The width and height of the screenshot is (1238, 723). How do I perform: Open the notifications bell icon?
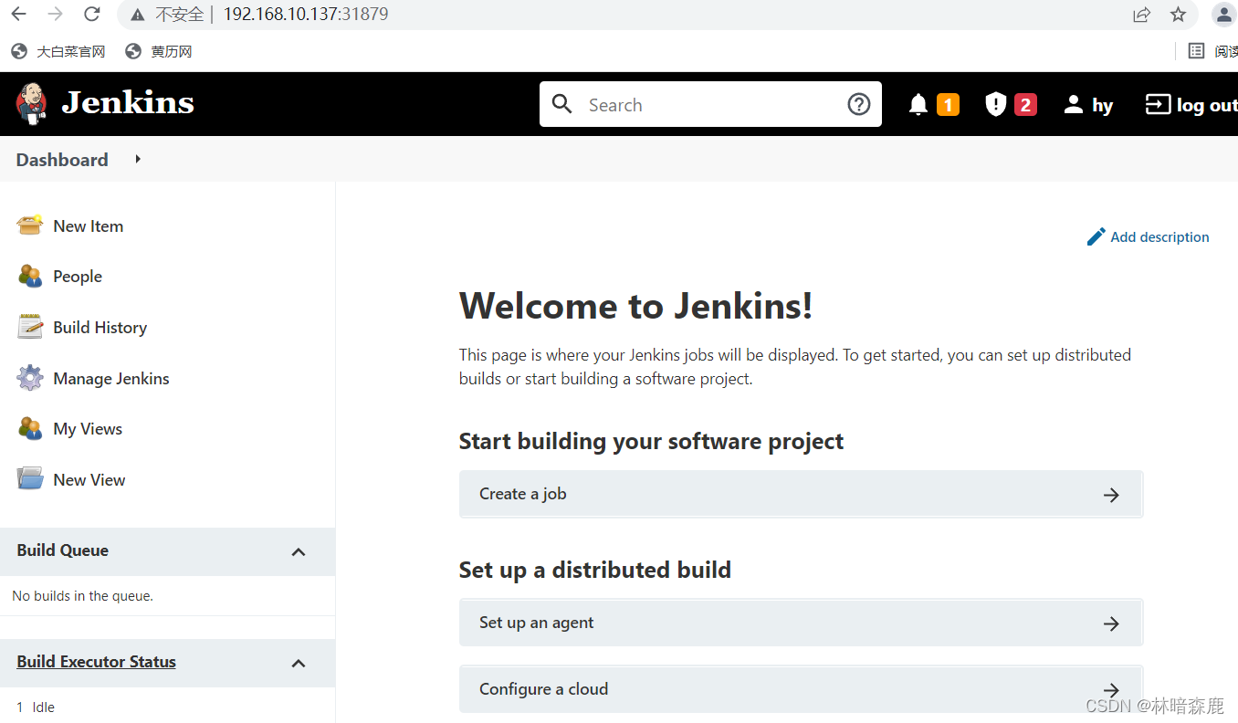(x=918, y=105)
